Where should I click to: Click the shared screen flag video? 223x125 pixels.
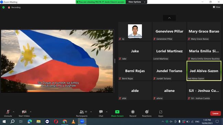(57, 61)
